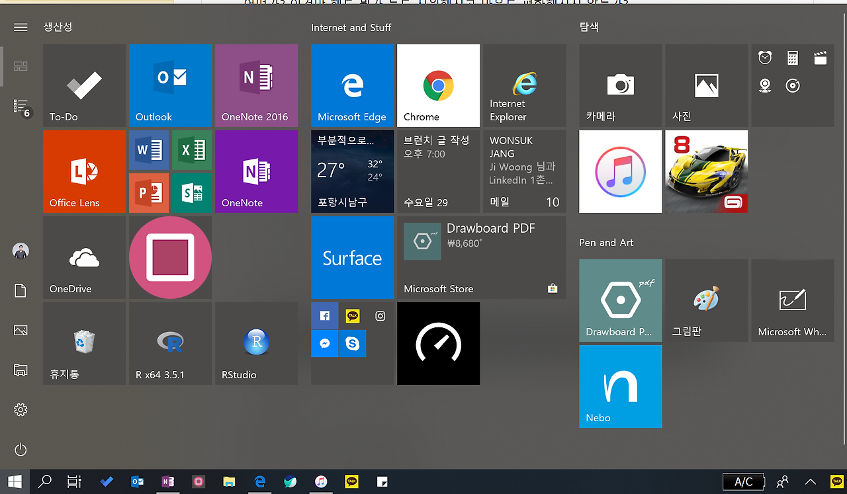Open Settings from the Start sidebar
847x494 pixels.
pyautogui.click(x=20, y=409)
